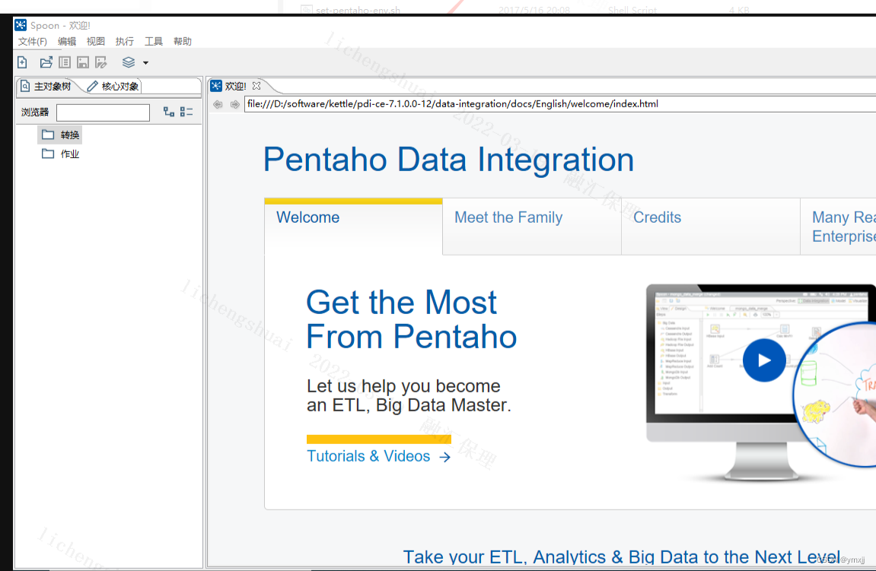876x571 pixels.
Task: Open the Credits section
Action: pos(656,217)
